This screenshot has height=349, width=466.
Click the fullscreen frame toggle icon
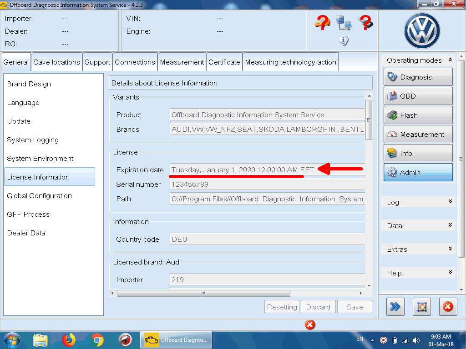click(421, 307)
